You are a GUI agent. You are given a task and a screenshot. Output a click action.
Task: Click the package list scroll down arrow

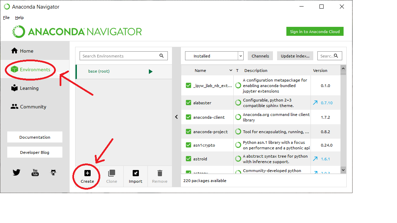point(343,170)
